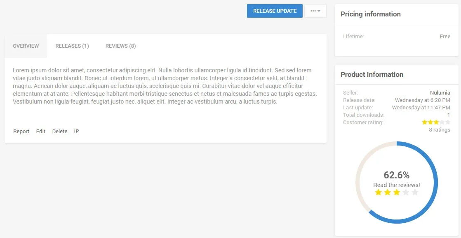
Task: Click the Customer rating stars row
Action: [x=436, y=122]
